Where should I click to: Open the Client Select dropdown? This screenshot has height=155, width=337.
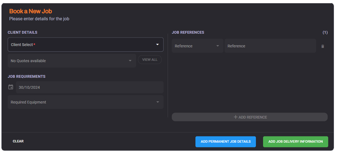point(85,45)
